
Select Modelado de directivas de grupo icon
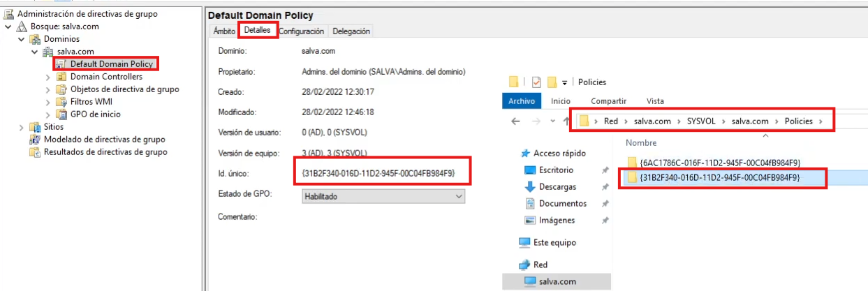(35, 140)
